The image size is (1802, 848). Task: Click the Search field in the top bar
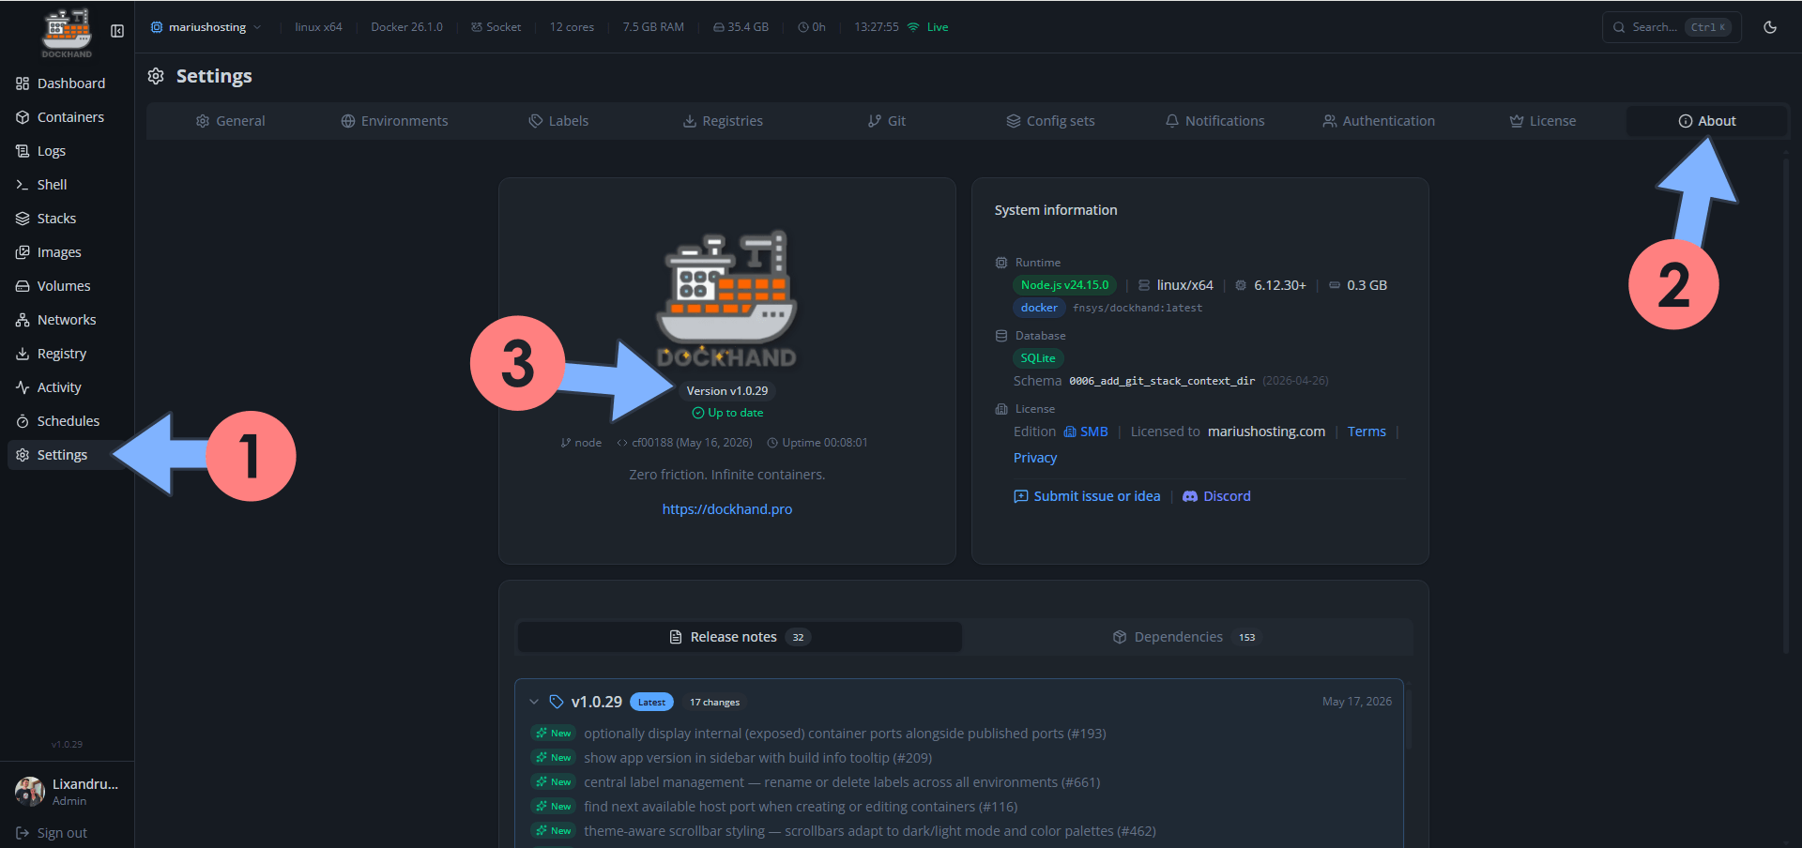tap(1672, 27)
